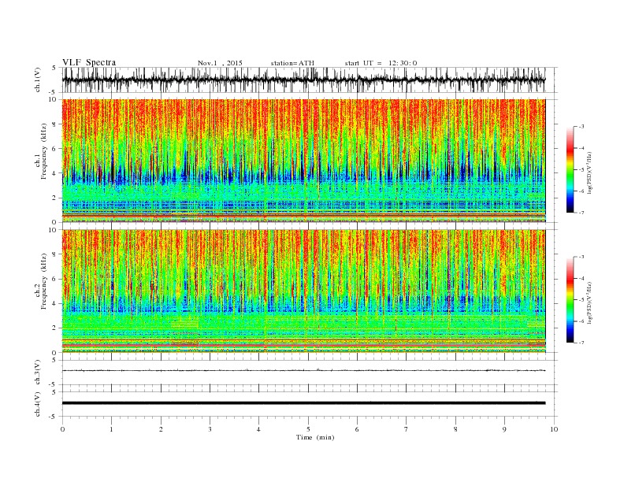Click time axis tick label '0'
624x482 pixels.
(62, 429)
